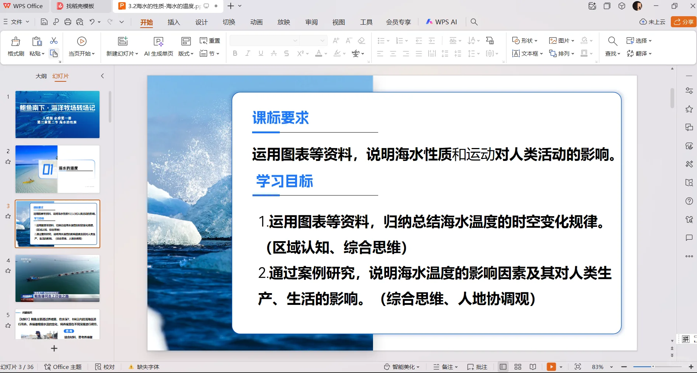Viewport: 697px width, 373px height.
Task: Click the zoom out minus icon
Action: tap(624, 367)
